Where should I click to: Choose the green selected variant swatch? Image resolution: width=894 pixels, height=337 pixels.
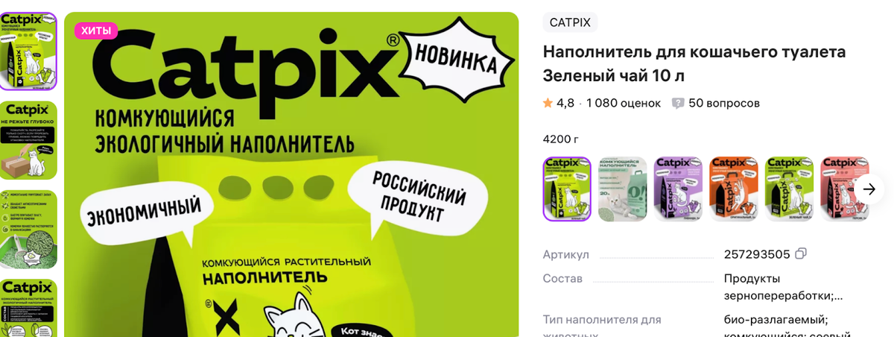coord(567,189)
